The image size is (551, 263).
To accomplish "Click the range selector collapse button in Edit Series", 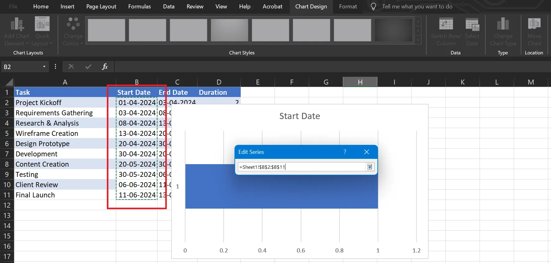I will click(x=370, y=167).
